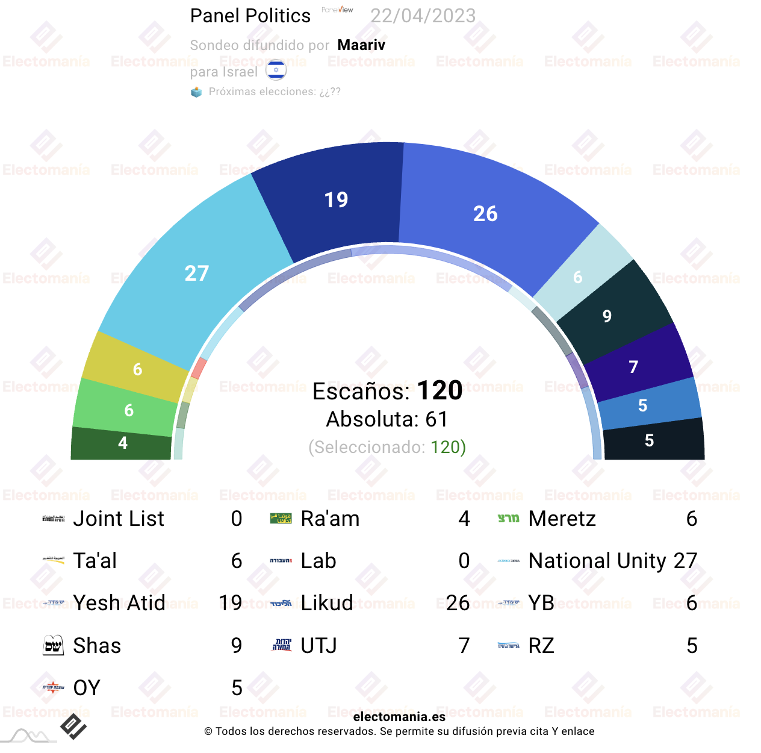
Task: Click the PanelView logo beside the title
Action: point(337,10)
